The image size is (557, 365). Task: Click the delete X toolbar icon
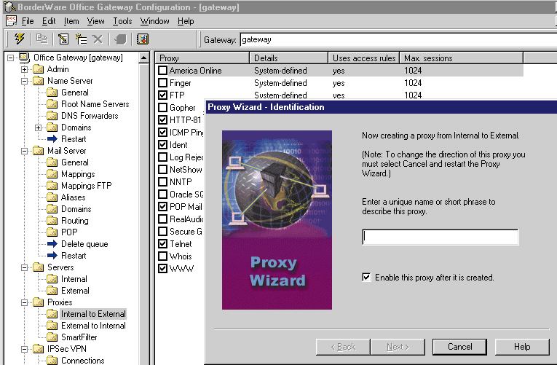click(x=98, y=39)
